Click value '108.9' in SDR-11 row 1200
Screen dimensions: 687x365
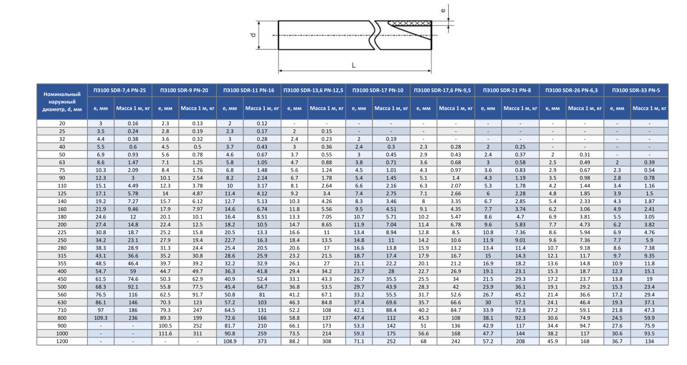click(230, 341)
